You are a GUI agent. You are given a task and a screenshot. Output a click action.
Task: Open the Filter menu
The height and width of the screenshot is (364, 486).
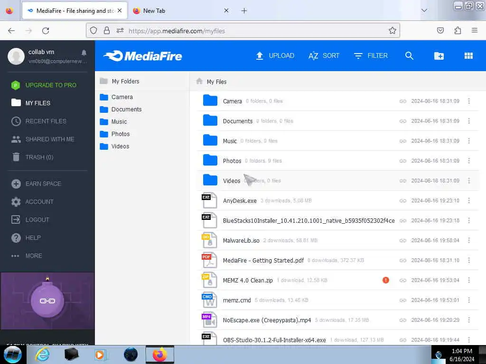coord(371,56)
